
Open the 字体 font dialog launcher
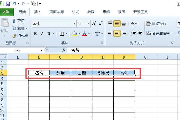pos(102,43)
